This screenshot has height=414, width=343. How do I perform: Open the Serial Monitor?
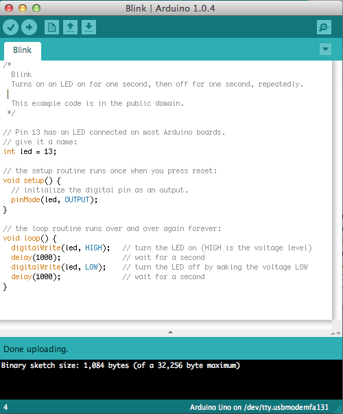pos(324,28)
